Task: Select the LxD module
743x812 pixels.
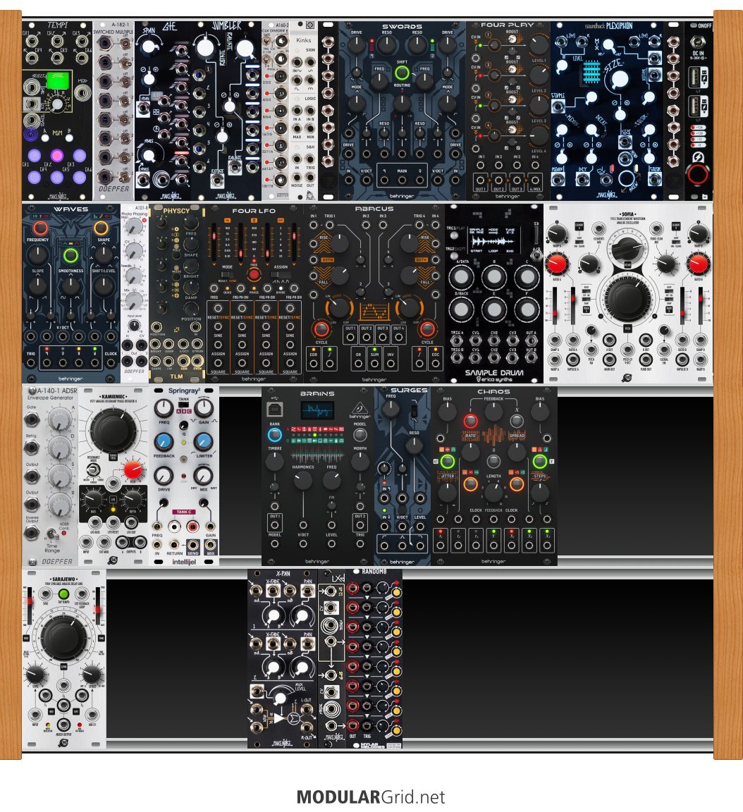Action: 331,658
